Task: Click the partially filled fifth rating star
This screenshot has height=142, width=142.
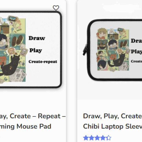Action: [109, 138]
